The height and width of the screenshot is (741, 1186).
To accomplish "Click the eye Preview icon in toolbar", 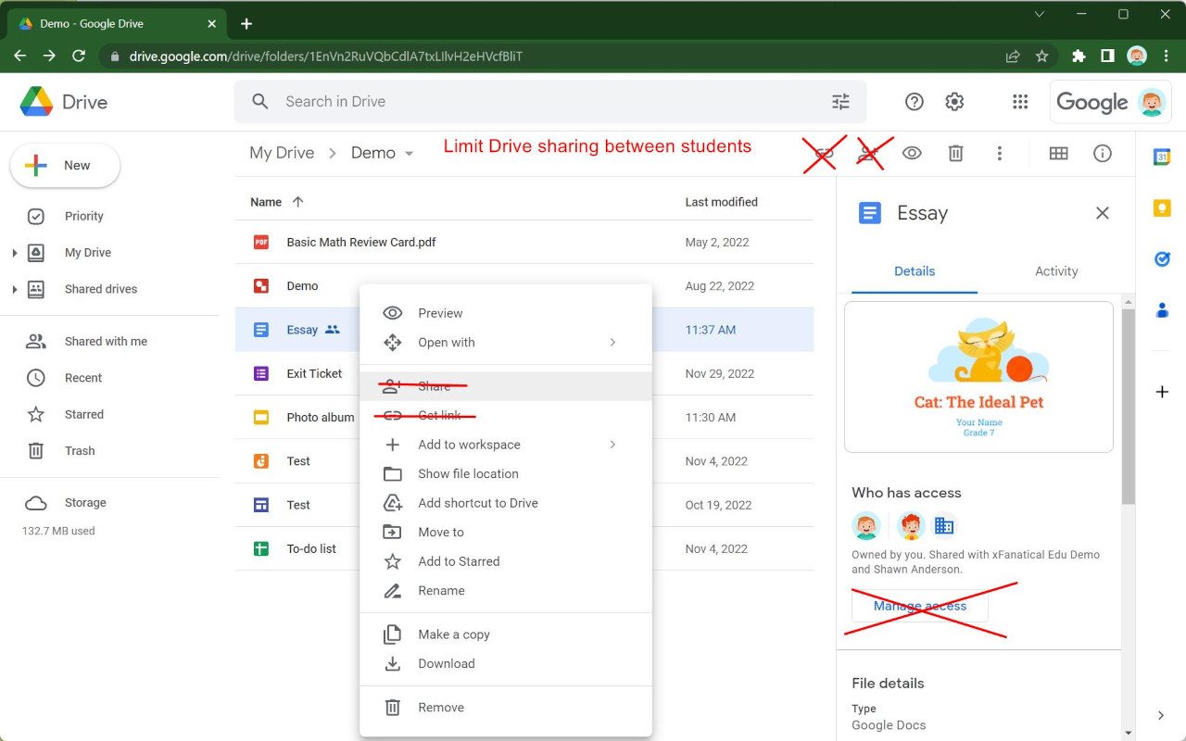I will (912, 154).
